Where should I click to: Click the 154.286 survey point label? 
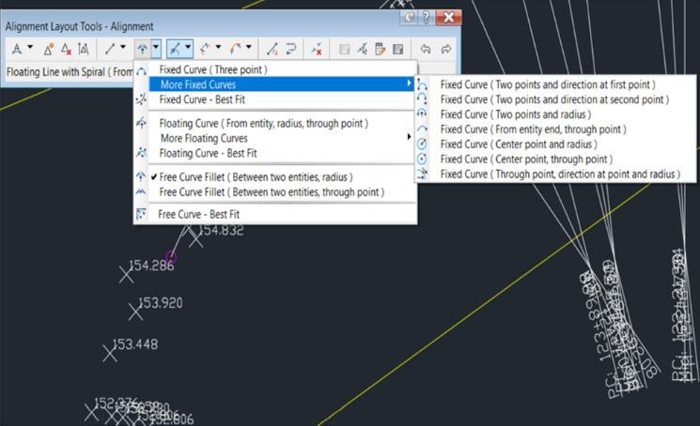pyautogui.click(x=152, y=266)
